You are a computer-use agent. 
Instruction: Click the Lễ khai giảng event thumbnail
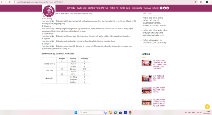(x=146, y=78)
